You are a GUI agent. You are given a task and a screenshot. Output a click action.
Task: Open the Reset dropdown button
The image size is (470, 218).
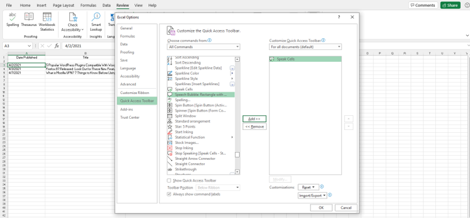click(308, 187)
